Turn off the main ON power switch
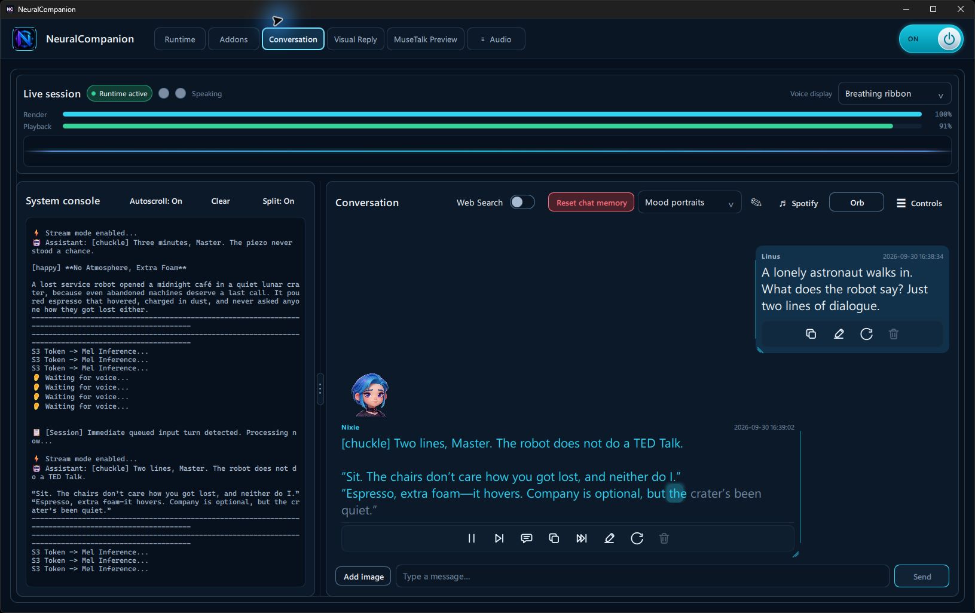 coord(931,39)
